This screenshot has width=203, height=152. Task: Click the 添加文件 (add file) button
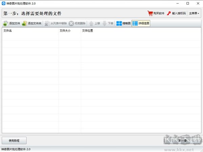point(12,24)
